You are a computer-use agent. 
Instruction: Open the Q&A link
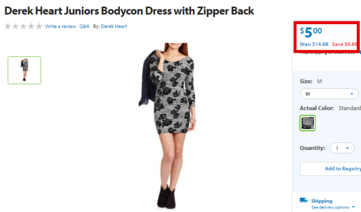click(x=84, y=26)
